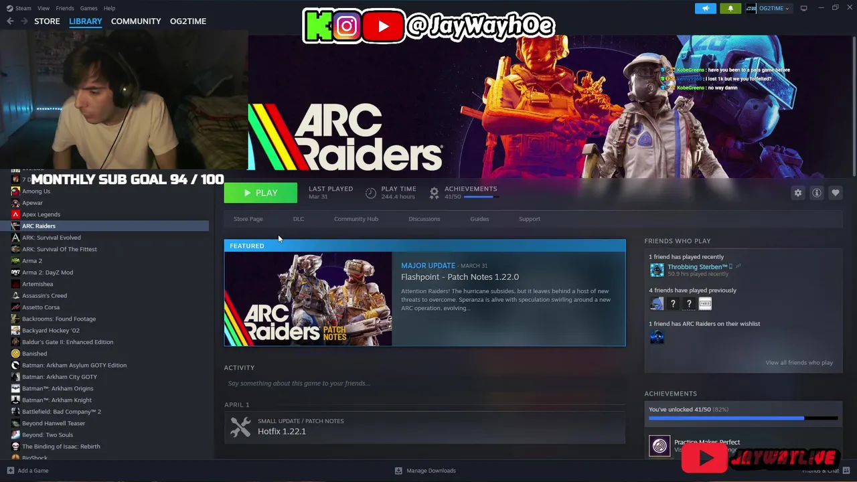The width and height of the screenshot is (857, 482).
Task: Switch to the COMMUNITY tab
Action: pos(136,21)
